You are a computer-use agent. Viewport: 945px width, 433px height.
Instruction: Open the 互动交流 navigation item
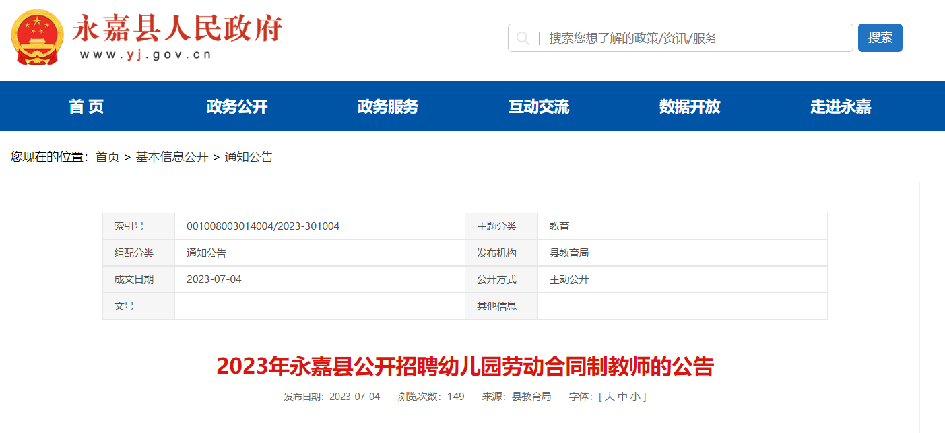(x=539, y=106)
